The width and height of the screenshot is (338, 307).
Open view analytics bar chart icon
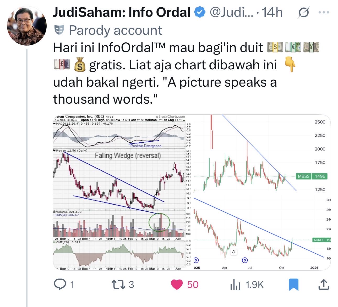point(235,284)
